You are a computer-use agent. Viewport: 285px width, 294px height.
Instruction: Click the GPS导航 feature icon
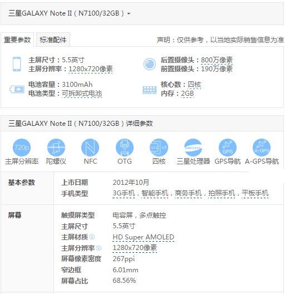(x=228, y=148)
